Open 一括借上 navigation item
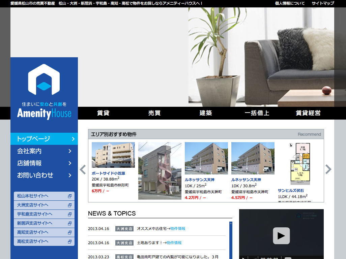346x259 pixels. click(257, 113)
